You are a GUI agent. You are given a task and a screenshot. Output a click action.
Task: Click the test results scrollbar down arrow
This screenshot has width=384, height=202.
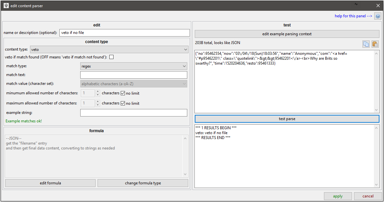[x=376, y=185]
